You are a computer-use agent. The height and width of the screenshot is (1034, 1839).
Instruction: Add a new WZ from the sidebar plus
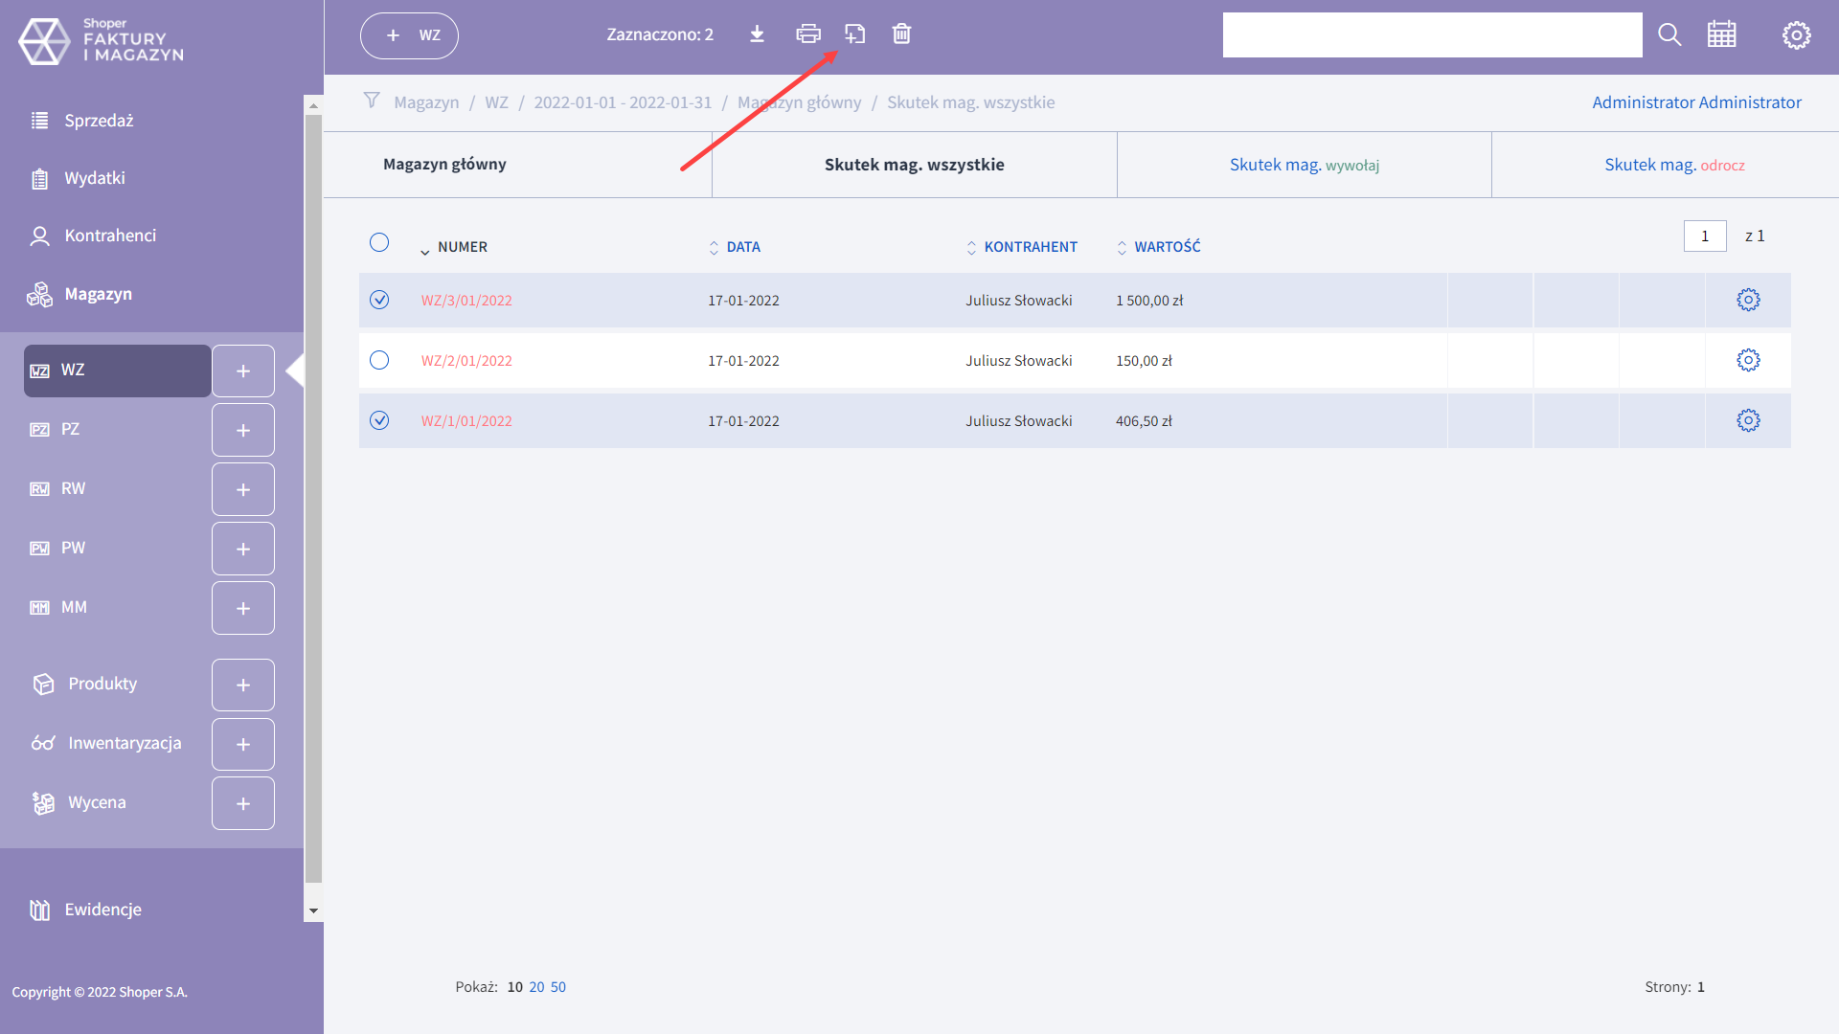(x=243, y=371)
